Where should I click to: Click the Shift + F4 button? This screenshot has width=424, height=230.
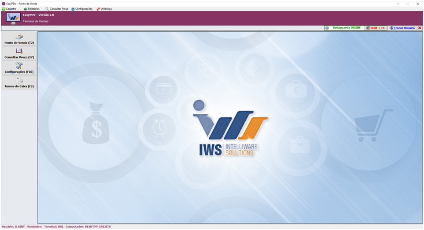point(376,28)
